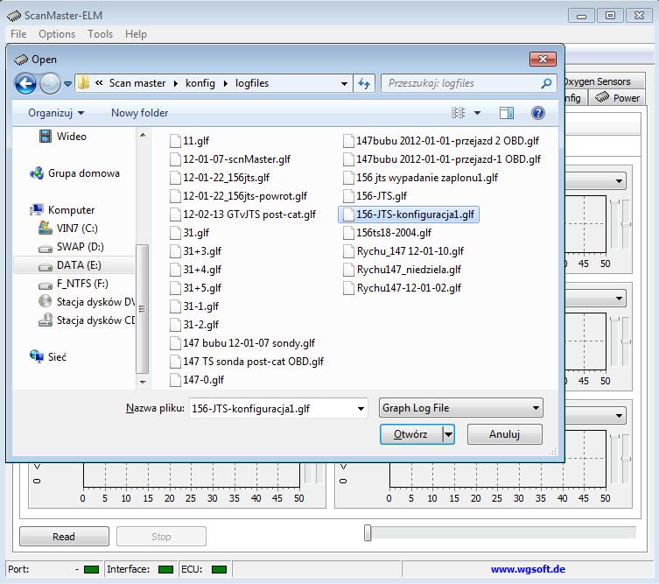The height and width of the screenshot is (584, 659).
Task: Select file 12-01-22_156jts.glf
Action: pos(220,178)
